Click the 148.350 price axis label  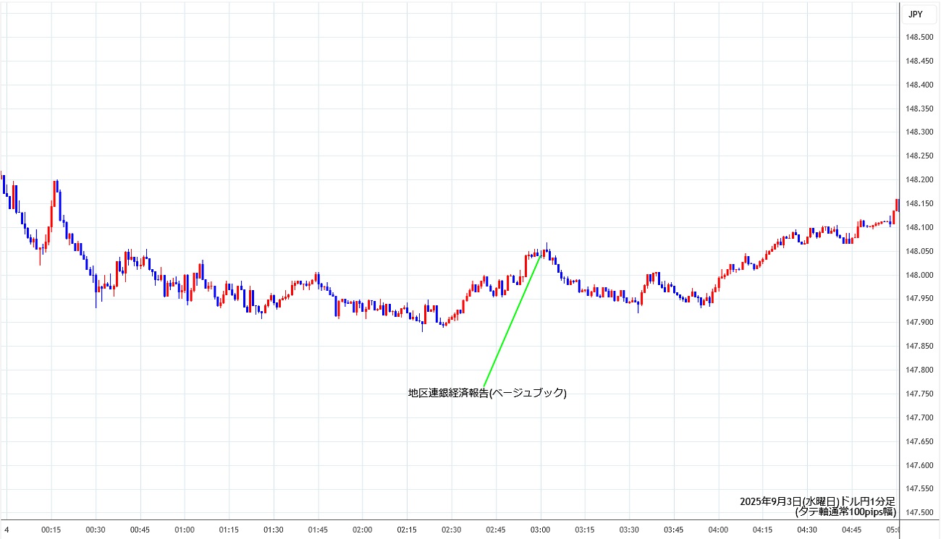[919, 109]
